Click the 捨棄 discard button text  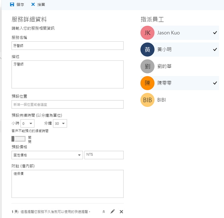[x=41, y=4]
